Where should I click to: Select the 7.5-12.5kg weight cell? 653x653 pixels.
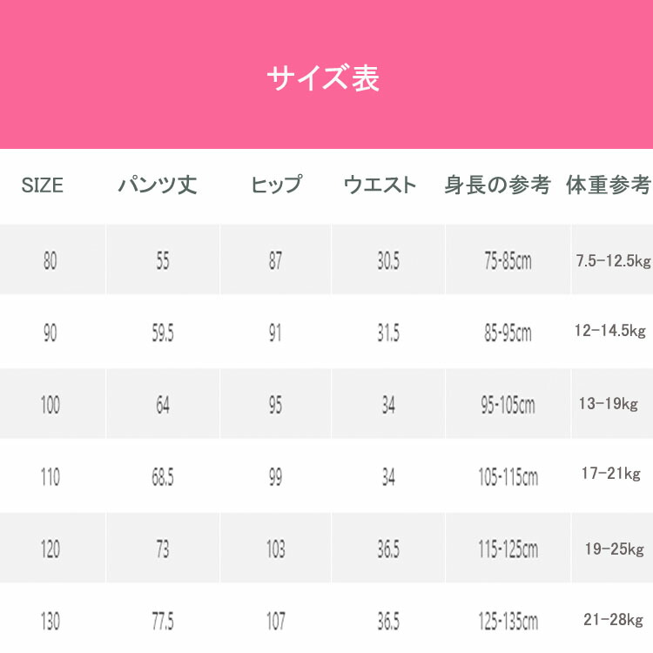(x=613, y=260)
